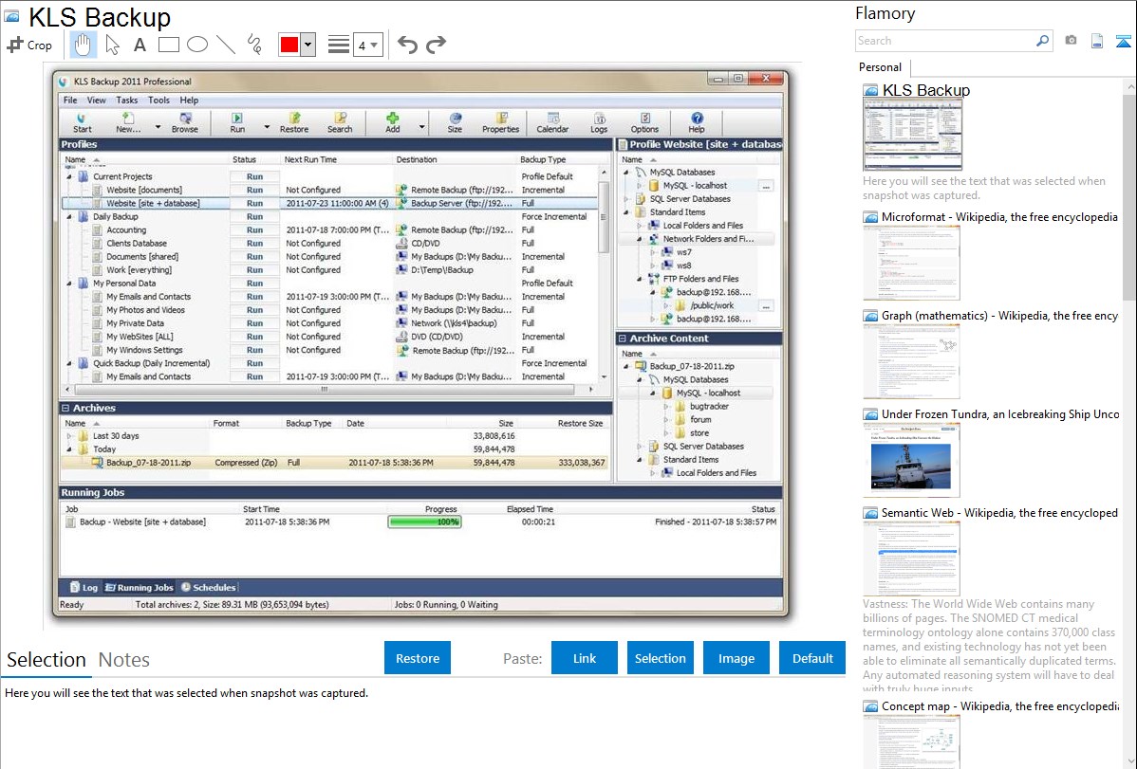Open the color picker dropdown arrow
This screenshot has height=769, width=1137.
pyautogui.click(x=308, y=45)
